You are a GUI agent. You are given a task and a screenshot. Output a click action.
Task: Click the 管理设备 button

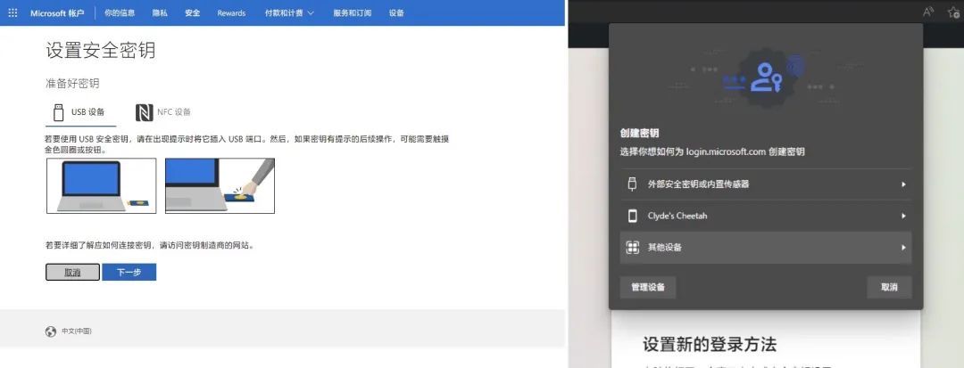pos(648,287)
